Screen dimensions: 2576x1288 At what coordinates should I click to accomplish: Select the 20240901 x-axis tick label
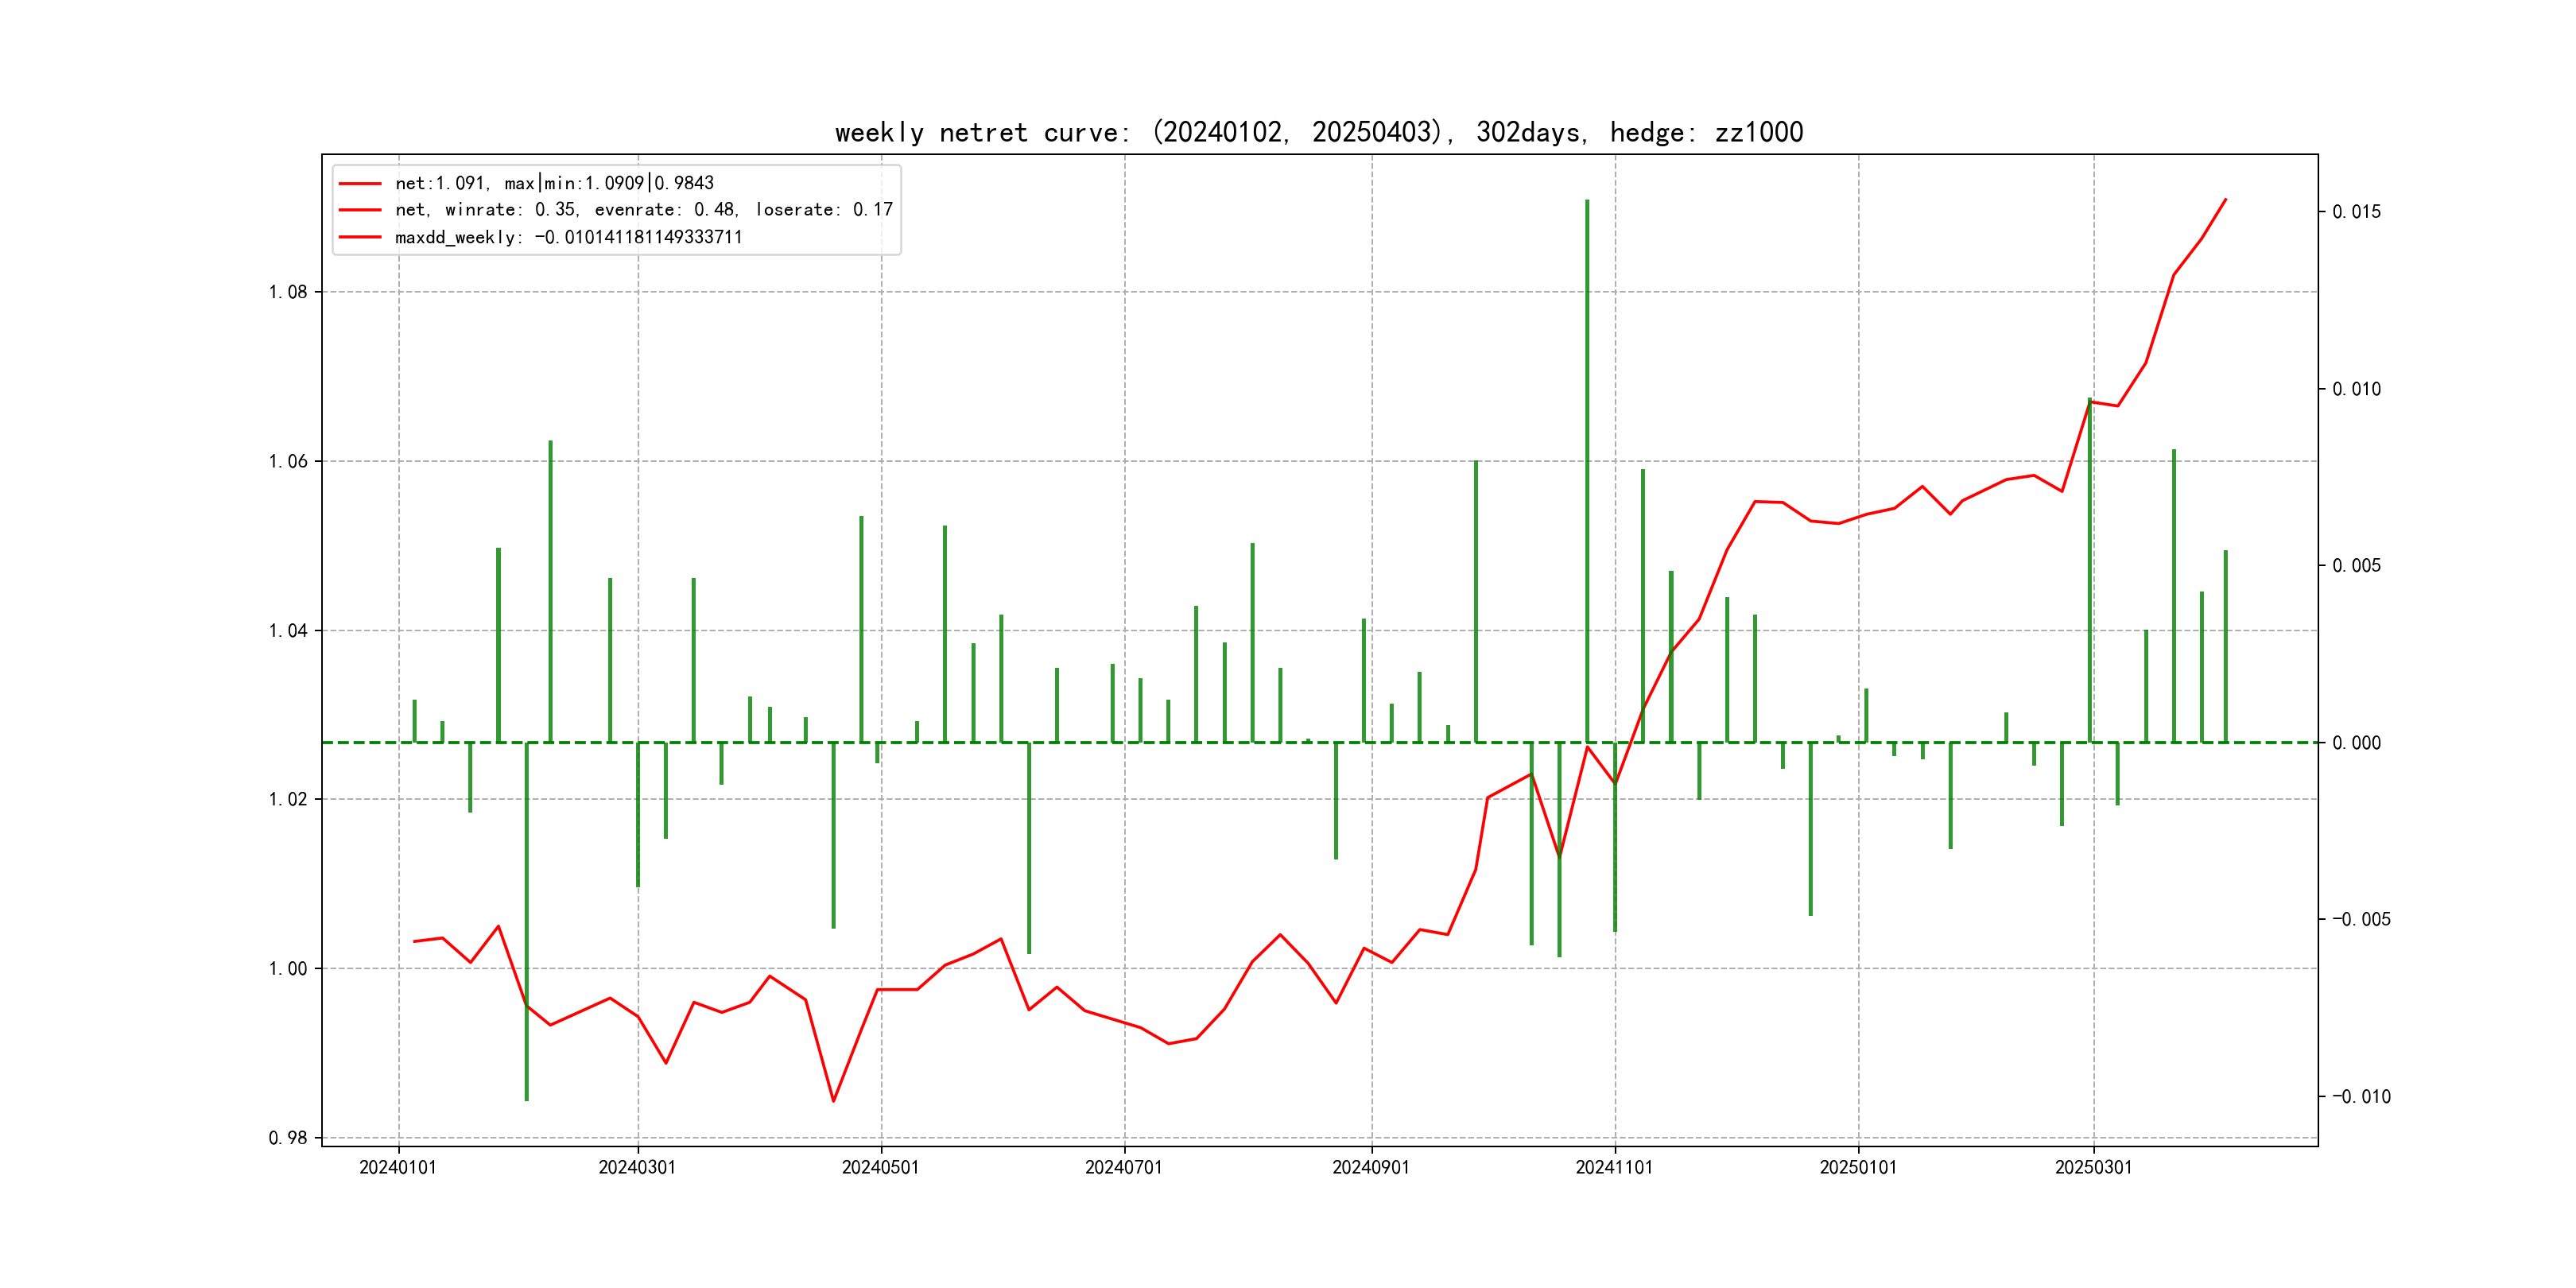click(x=1370, y=1168)
